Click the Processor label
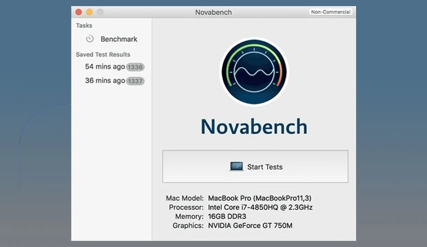 (186, 207)
